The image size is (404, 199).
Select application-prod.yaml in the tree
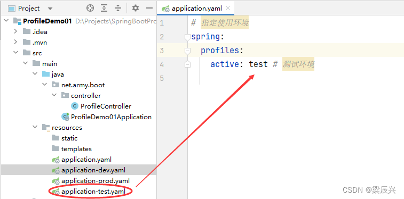96,181
